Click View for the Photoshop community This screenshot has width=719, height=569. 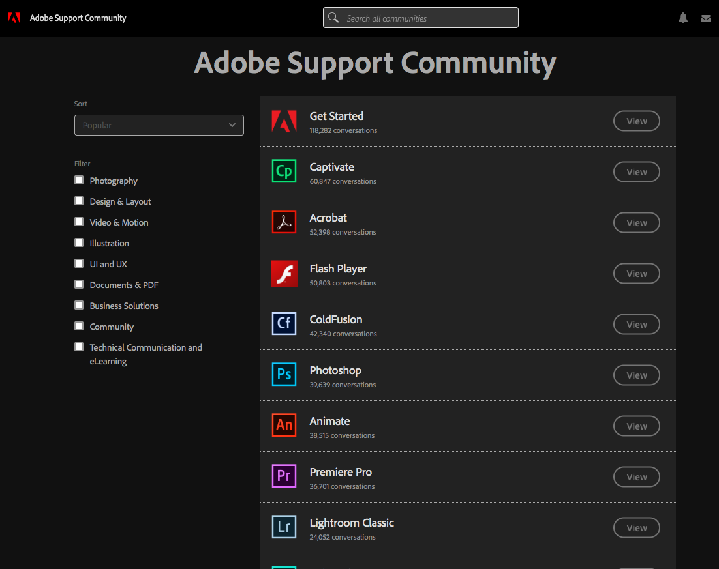[636, 375]
